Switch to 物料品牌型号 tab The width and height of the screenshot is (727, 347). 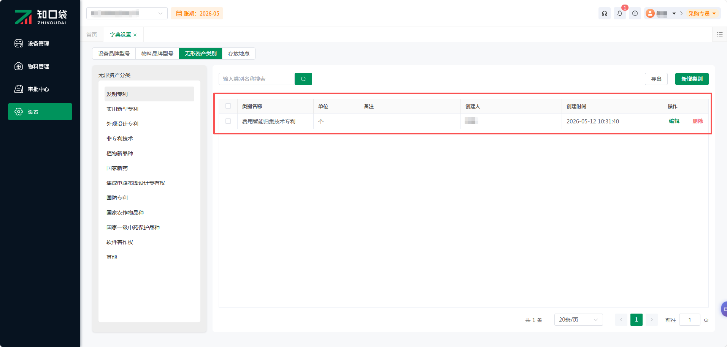[x=157, y=54]
